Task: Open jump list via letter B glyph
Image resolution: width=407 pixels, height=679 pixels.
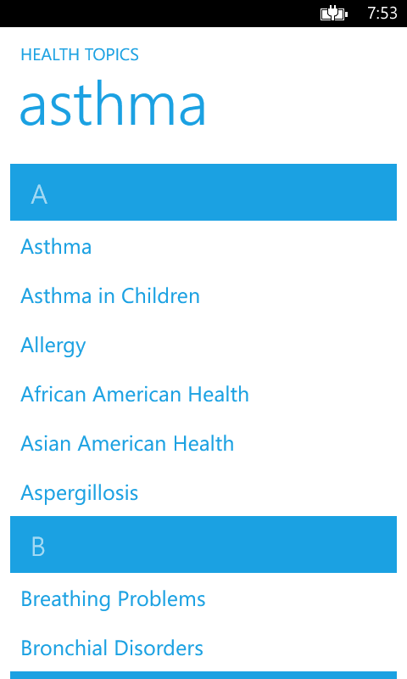Action: coord(38,547)
